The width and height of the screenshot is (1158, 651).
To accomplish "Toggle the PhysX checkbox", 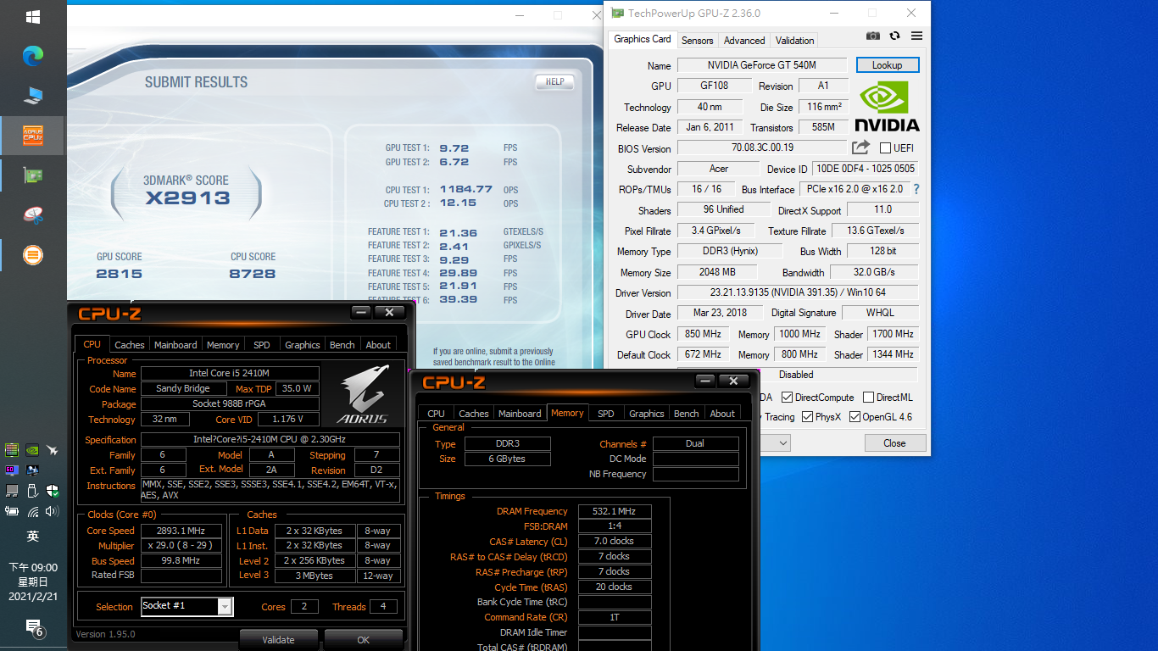I will pyautogui.click(x=808, y=416).
